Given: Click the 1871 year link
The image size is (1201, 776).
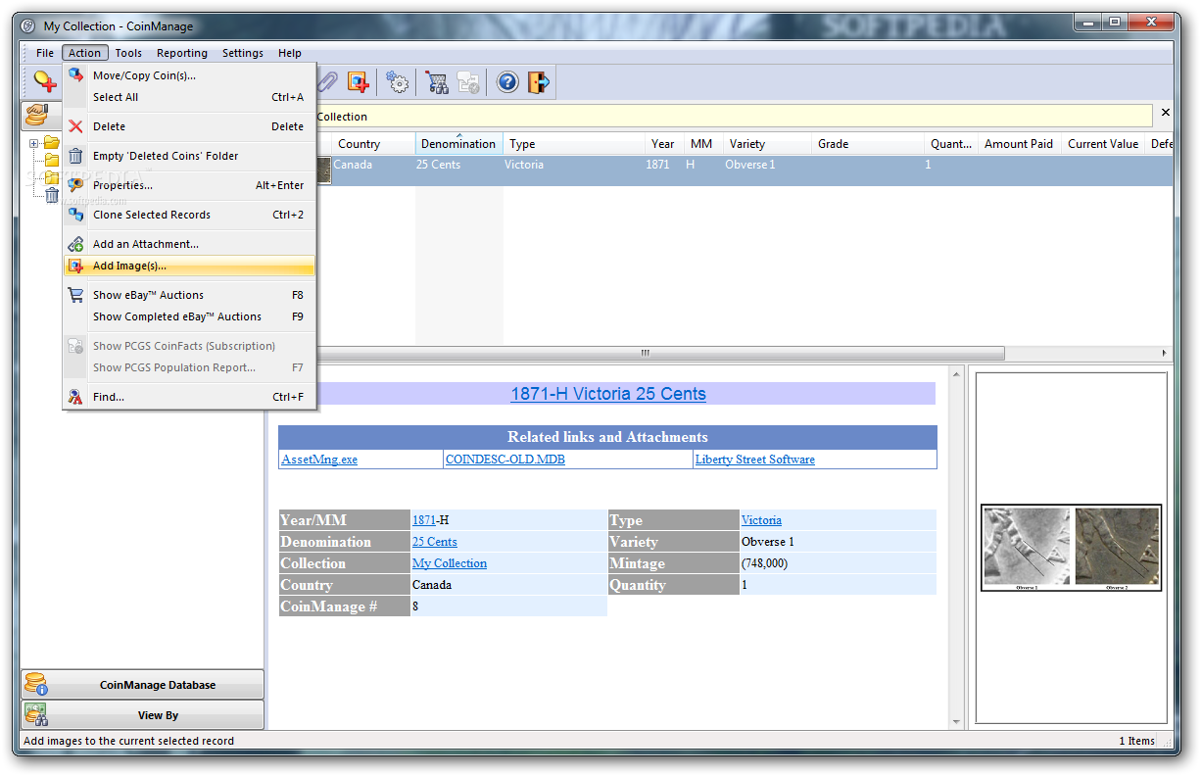Looking at the screenshot, I should pyautogui.click(x=424, y=520).
